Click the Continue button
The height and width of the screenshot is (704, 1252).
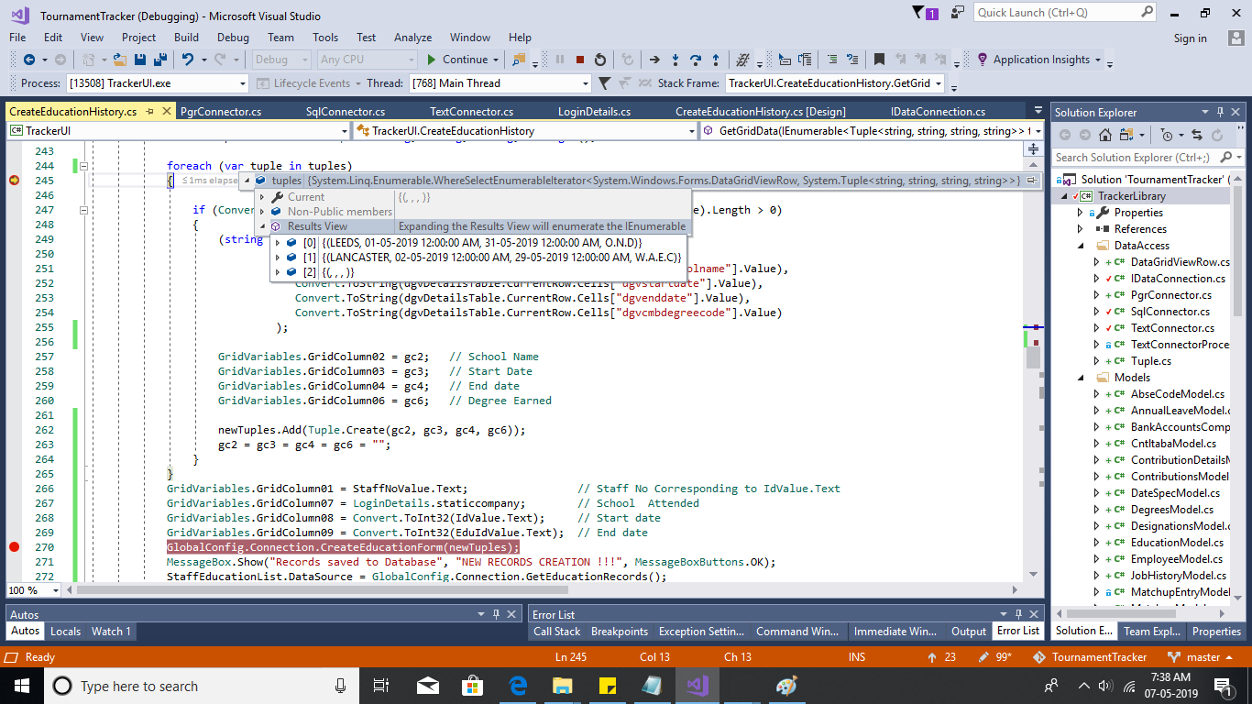pos(457,60)
